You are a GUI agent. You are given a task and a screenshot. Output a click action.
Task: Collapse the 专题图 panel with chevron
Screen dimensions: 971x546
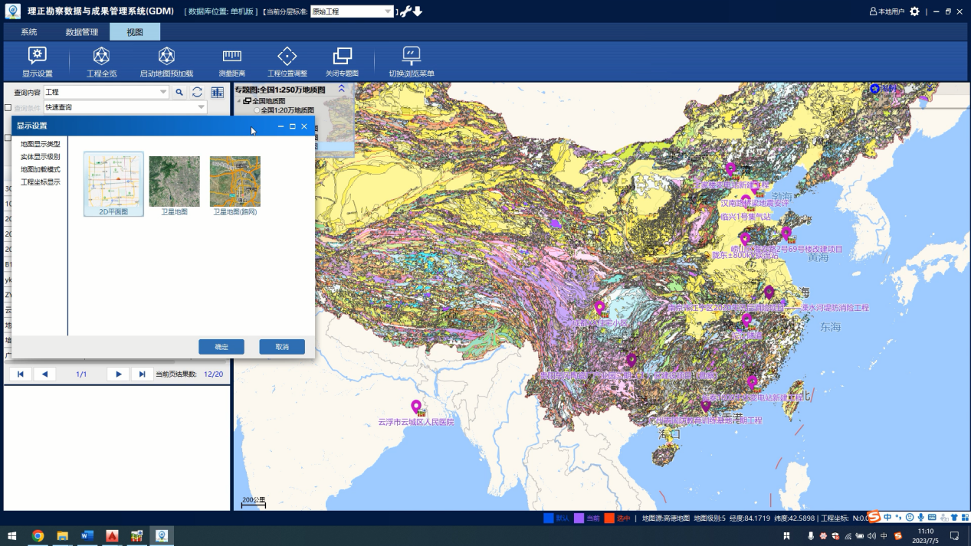point(342,90)
